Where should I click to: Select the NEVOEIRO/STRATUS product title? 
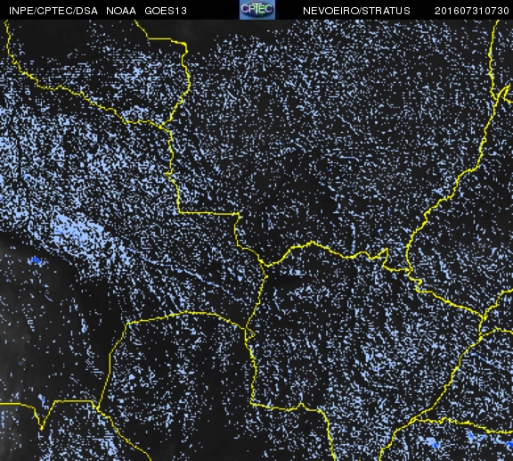pos(356,11)
